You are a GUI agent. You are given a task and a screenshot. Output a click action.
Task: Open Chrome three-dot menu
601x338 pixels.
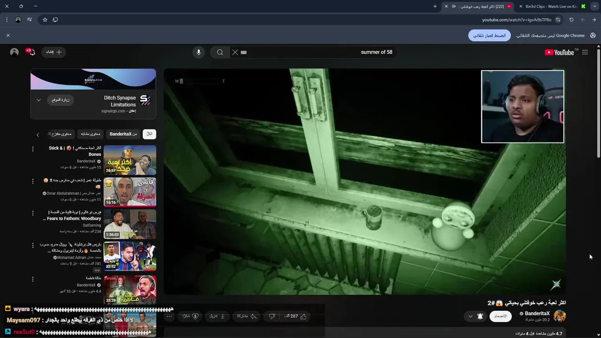click(x=7, y=20)
